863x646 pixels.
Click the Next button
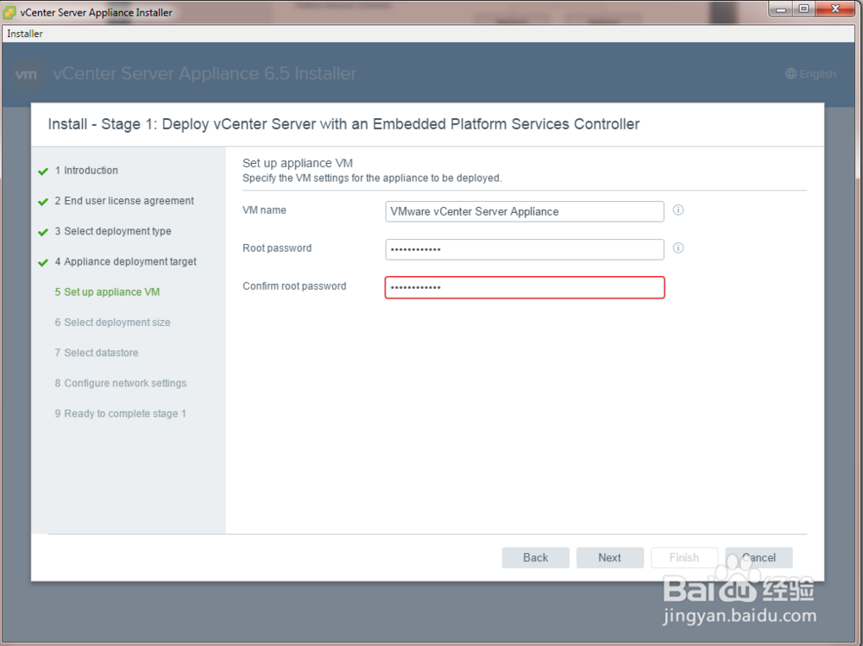coord(610,557)
